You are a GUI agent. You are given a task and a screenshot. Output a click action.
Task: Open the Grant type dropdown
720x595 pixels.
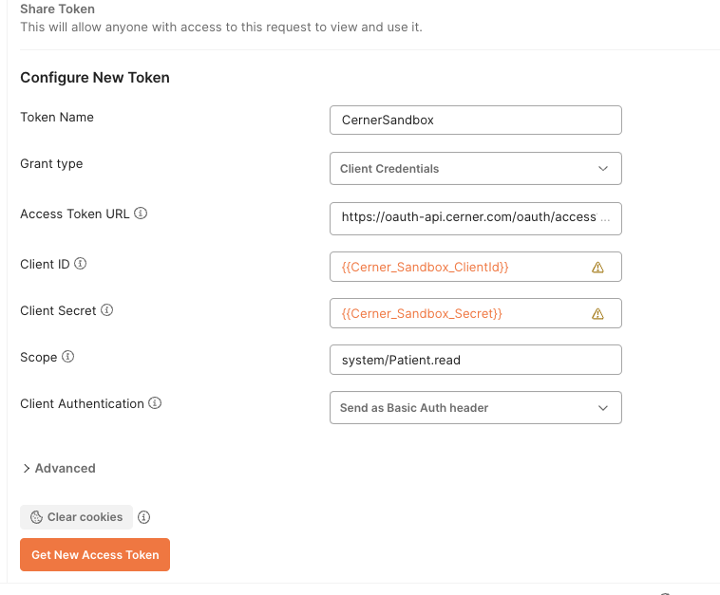[x=475, y=168]
